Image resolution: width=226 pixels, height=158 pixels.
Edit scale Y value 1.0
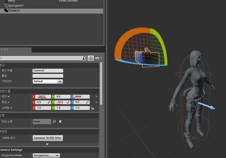pos(62,108)
